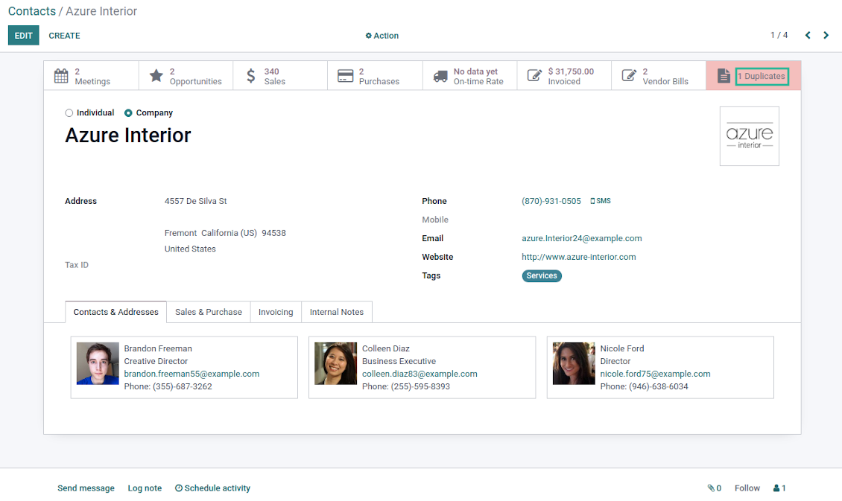The height and width of the screenshot is (501, 842).
Task: Click the Brandon Freeman contact name
Action: tap(158, 348)
